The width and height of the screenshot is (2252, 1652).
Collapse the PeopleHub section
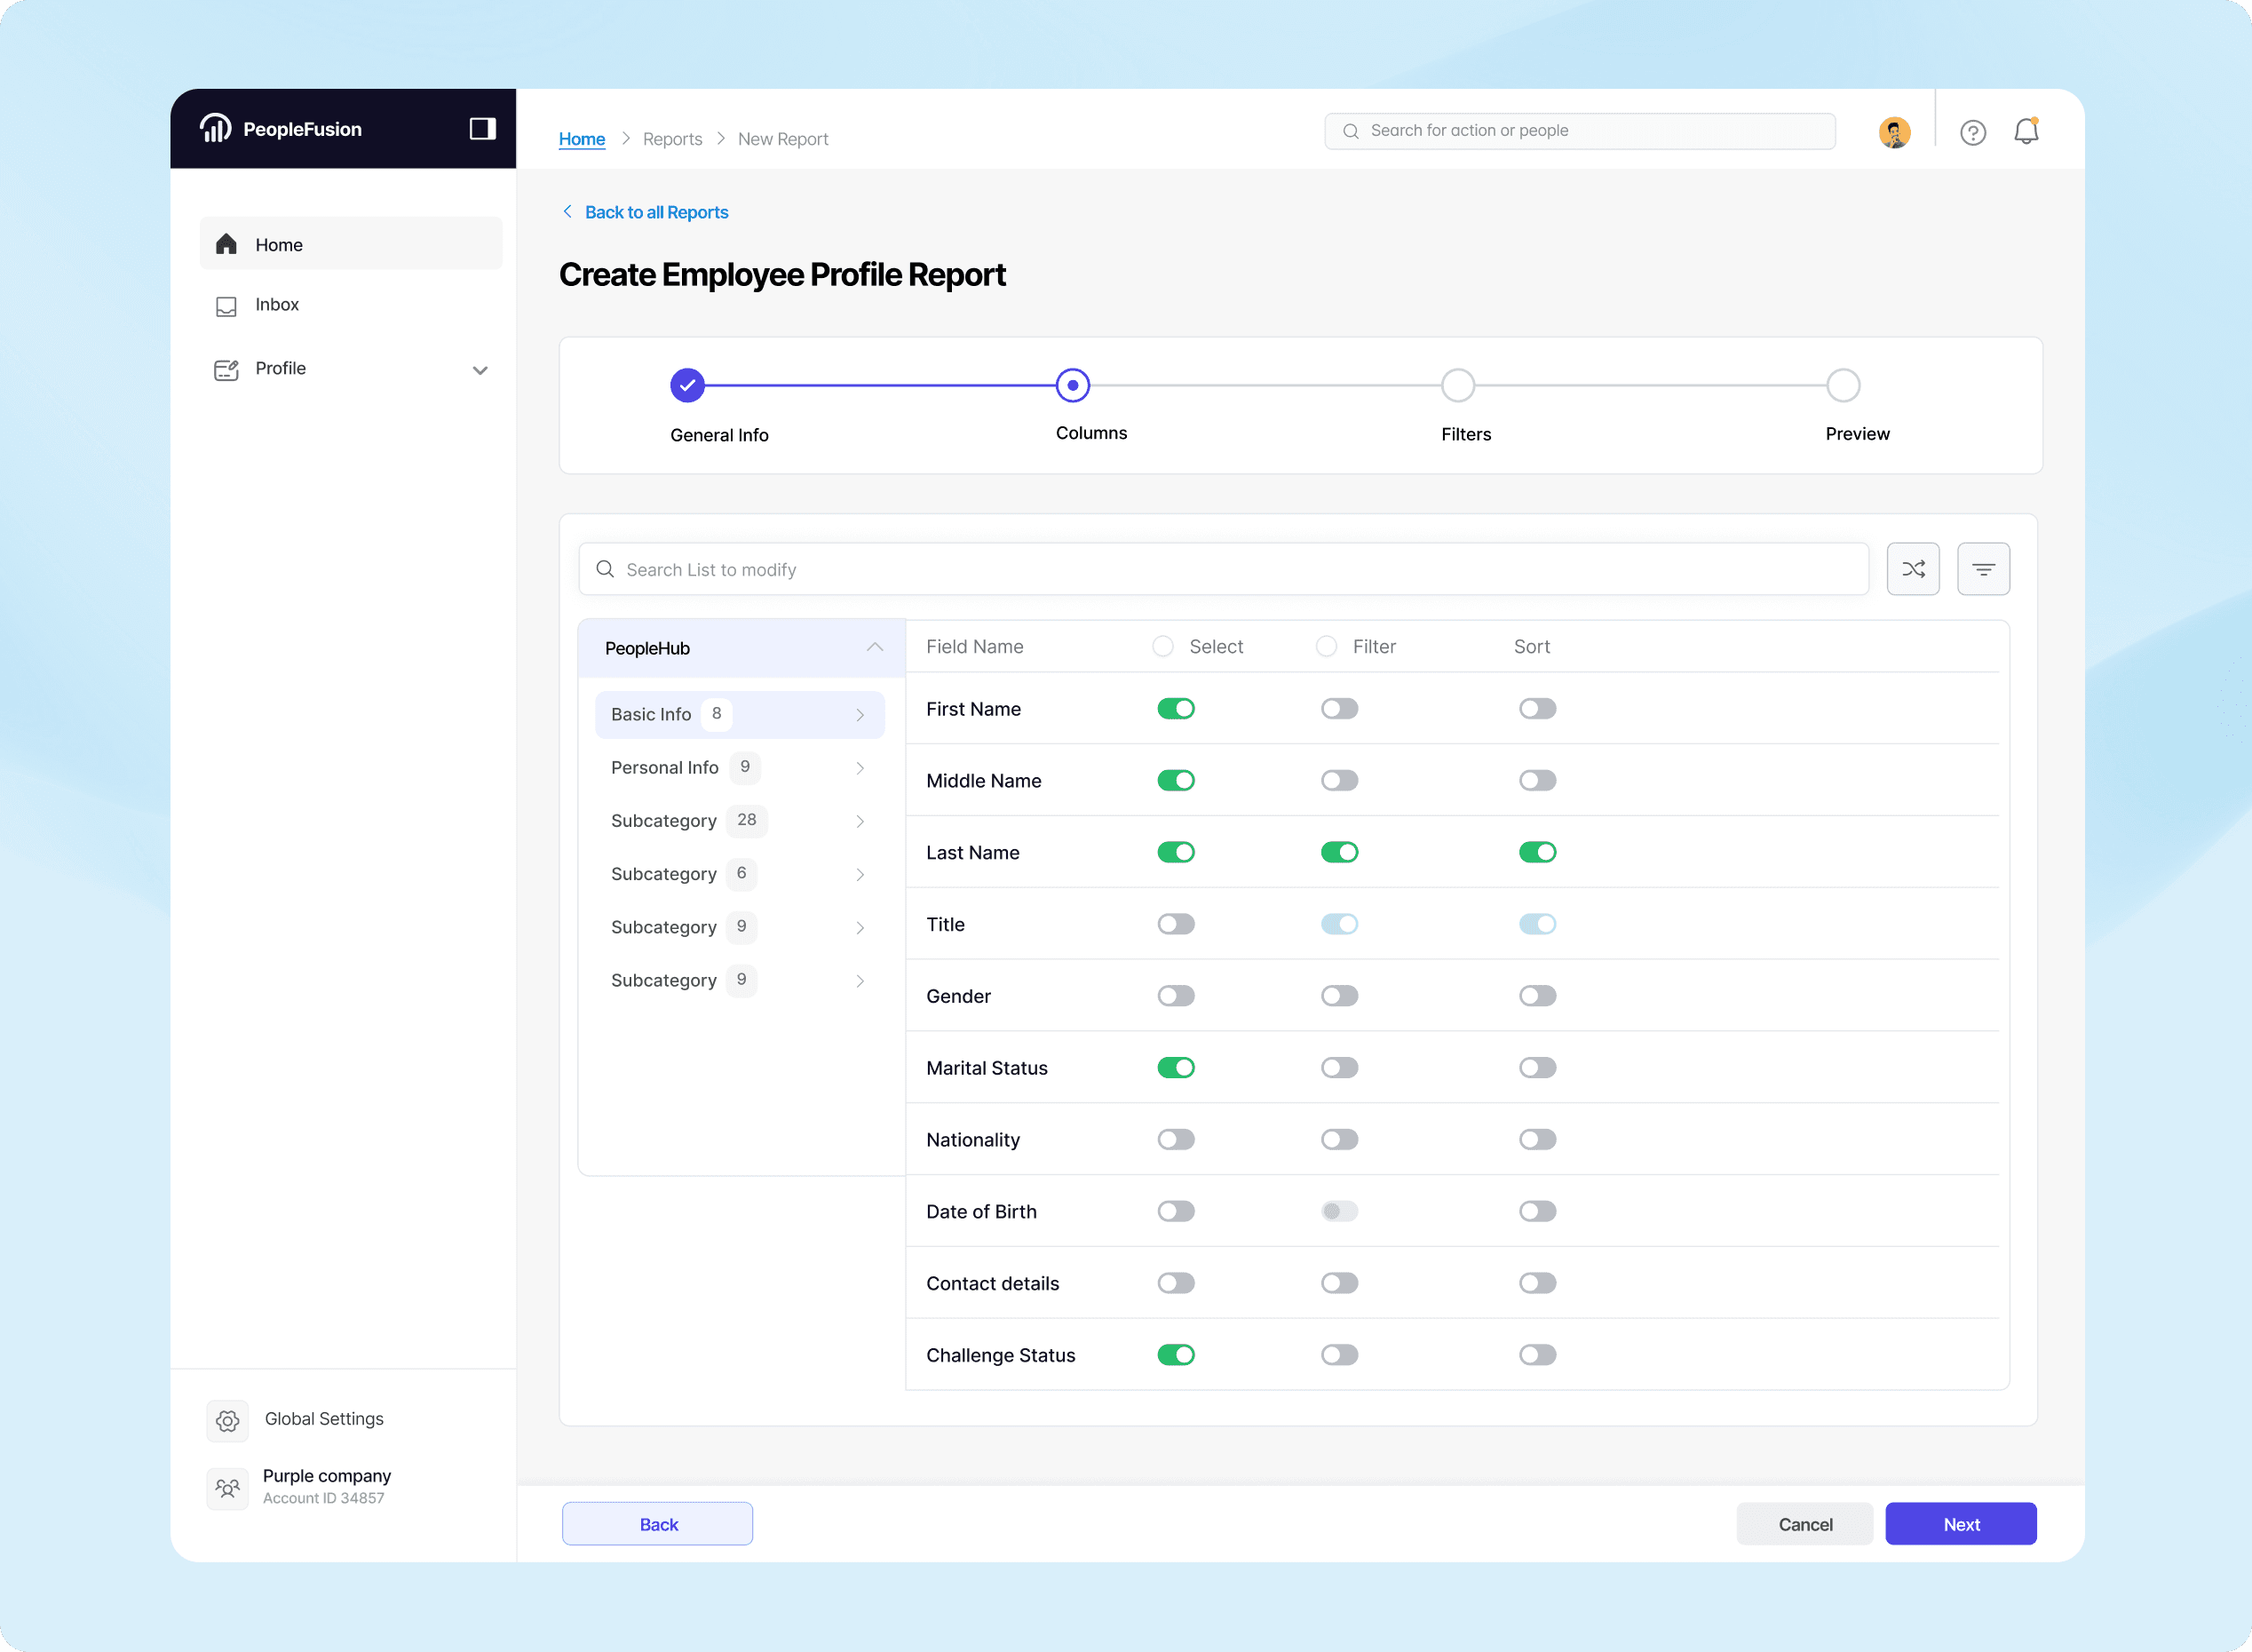[875, 648]
